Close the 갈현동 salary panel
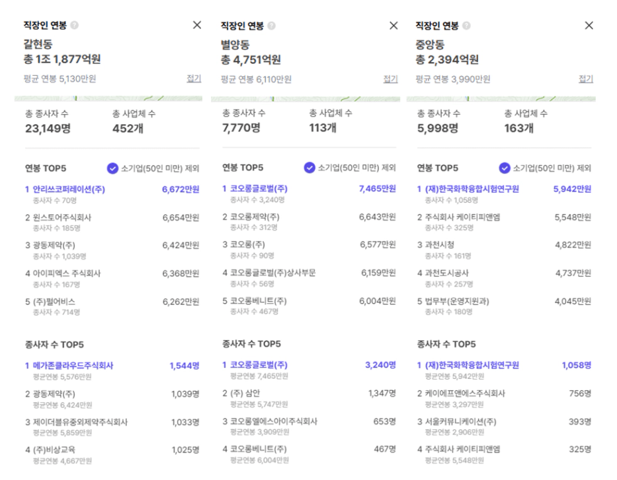The height and width of the screenshot is (480, 617). [x=197, y=25]
